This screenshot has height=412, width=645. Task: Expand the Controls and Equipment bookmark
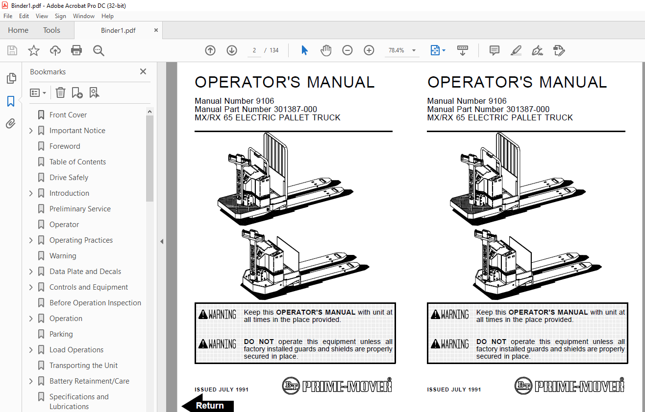click(31, 287)
